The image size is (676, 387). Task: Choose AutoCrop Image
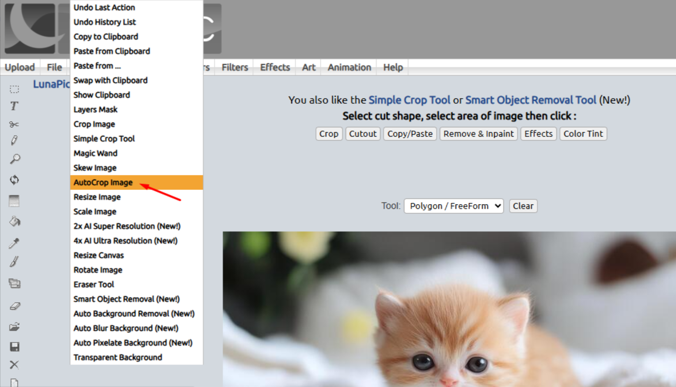click(x=137, y=182)
